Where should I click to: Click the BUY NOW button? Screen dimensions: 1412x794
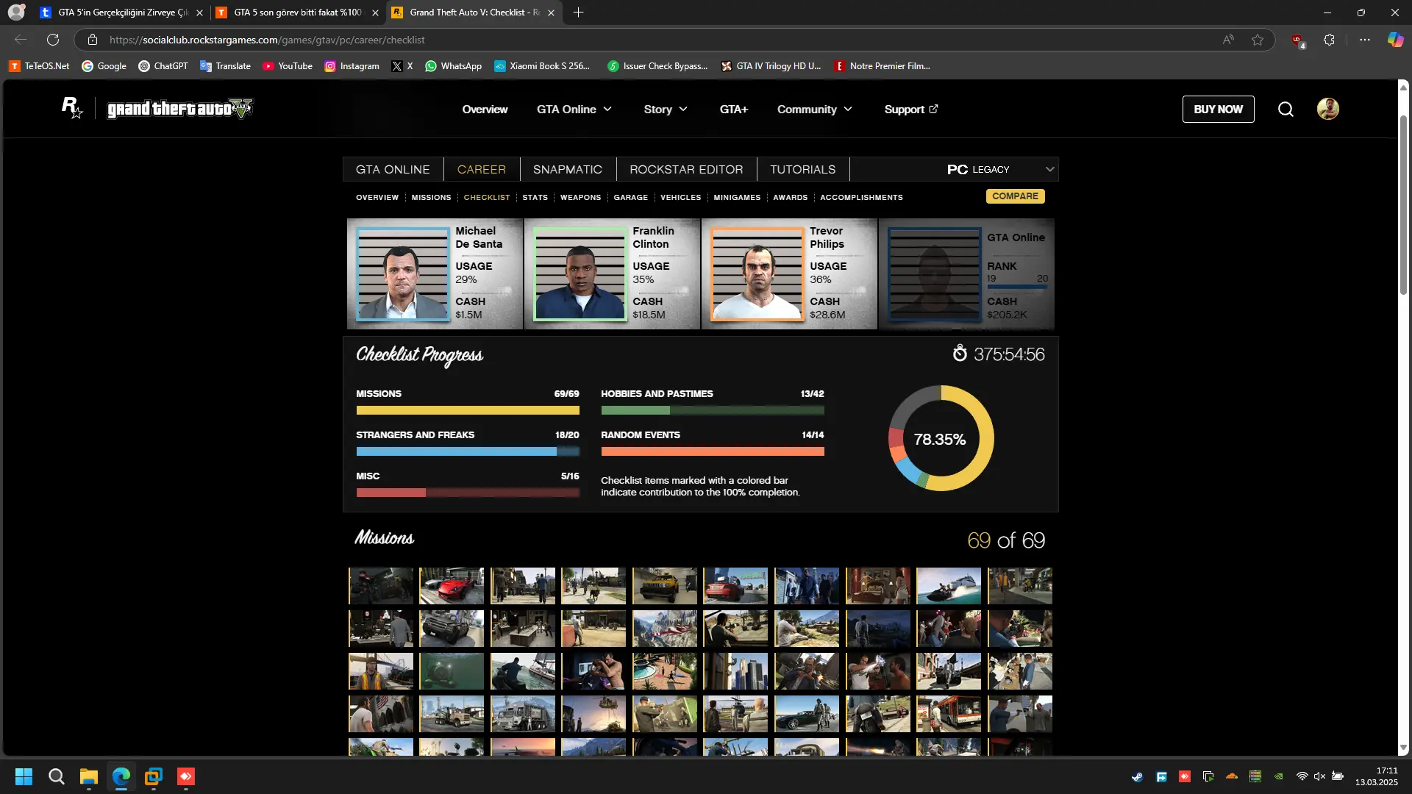[x=1218, y=110]
